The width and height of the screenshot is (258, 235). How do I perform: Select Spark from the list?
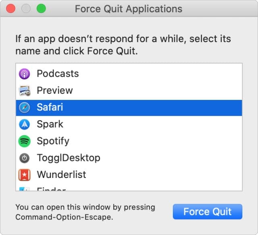[x=50, y=124]
